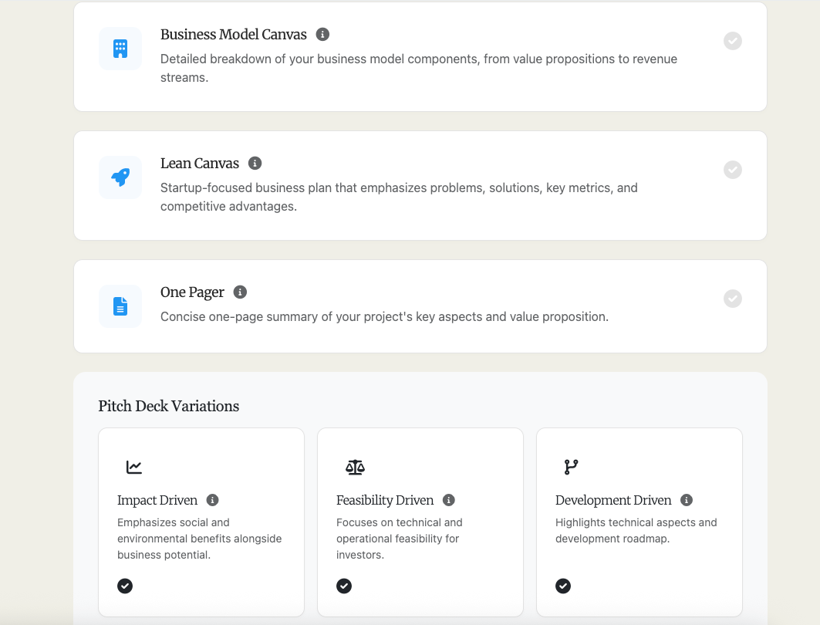Click info icon beside One Pager
This screenshot has height=625, width=820.
[241, 292]
